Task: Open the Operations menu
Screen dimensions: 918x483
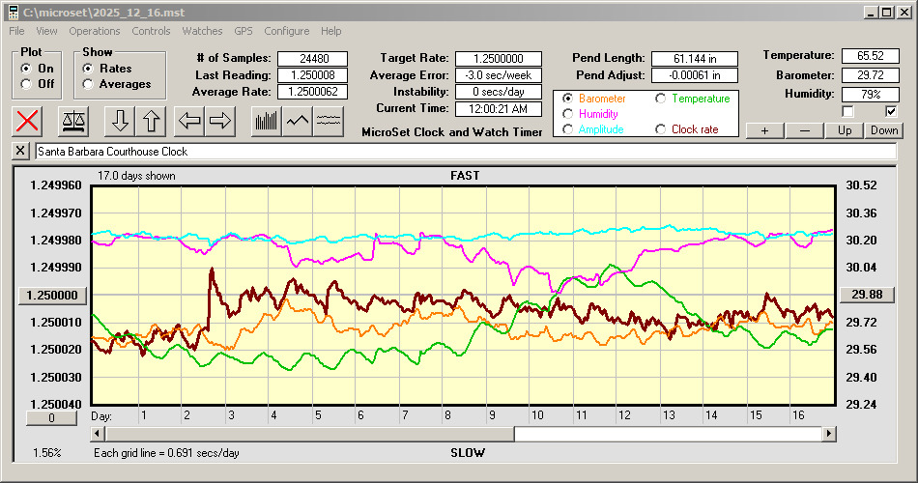Action: point(95,31)
